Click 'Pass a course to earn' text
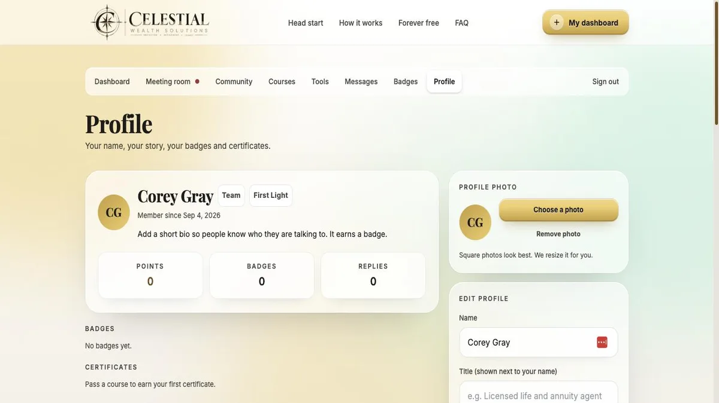The width and height of the screenshot is (719, 403). point(150,384)
